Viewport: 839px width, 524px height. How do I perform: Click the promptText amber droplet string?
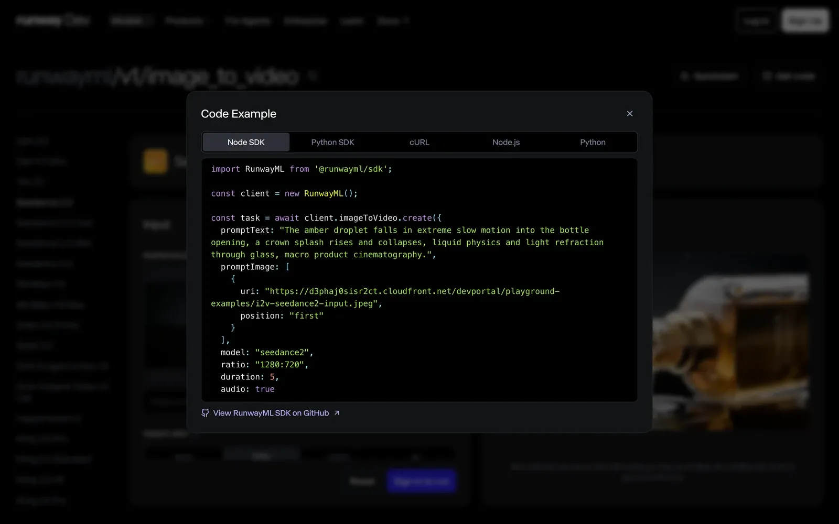point(407,243)
